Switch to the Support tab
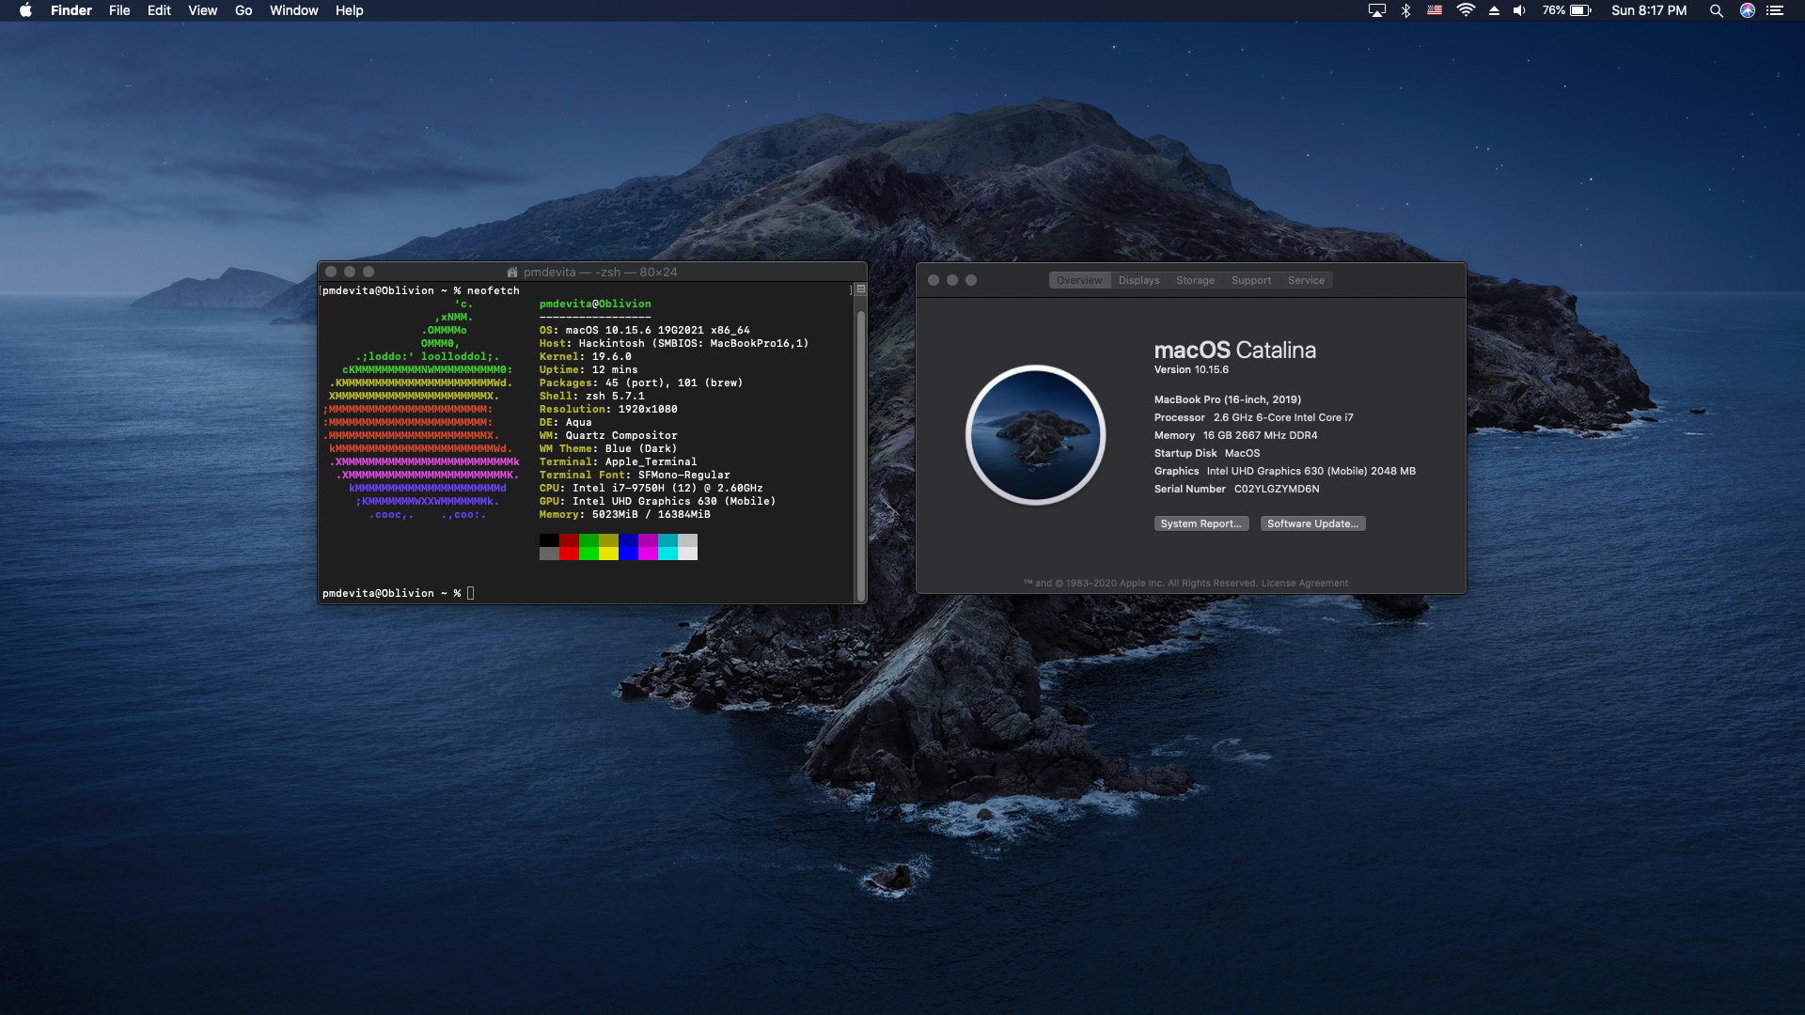The width and height of the screenshot is (1805, 1015). coord(1251,280)
